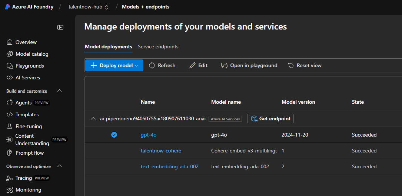Open Model catalog in the sidebar
Image resolution: width=402 pixels, height=196 pixels.
coord(32,54)
